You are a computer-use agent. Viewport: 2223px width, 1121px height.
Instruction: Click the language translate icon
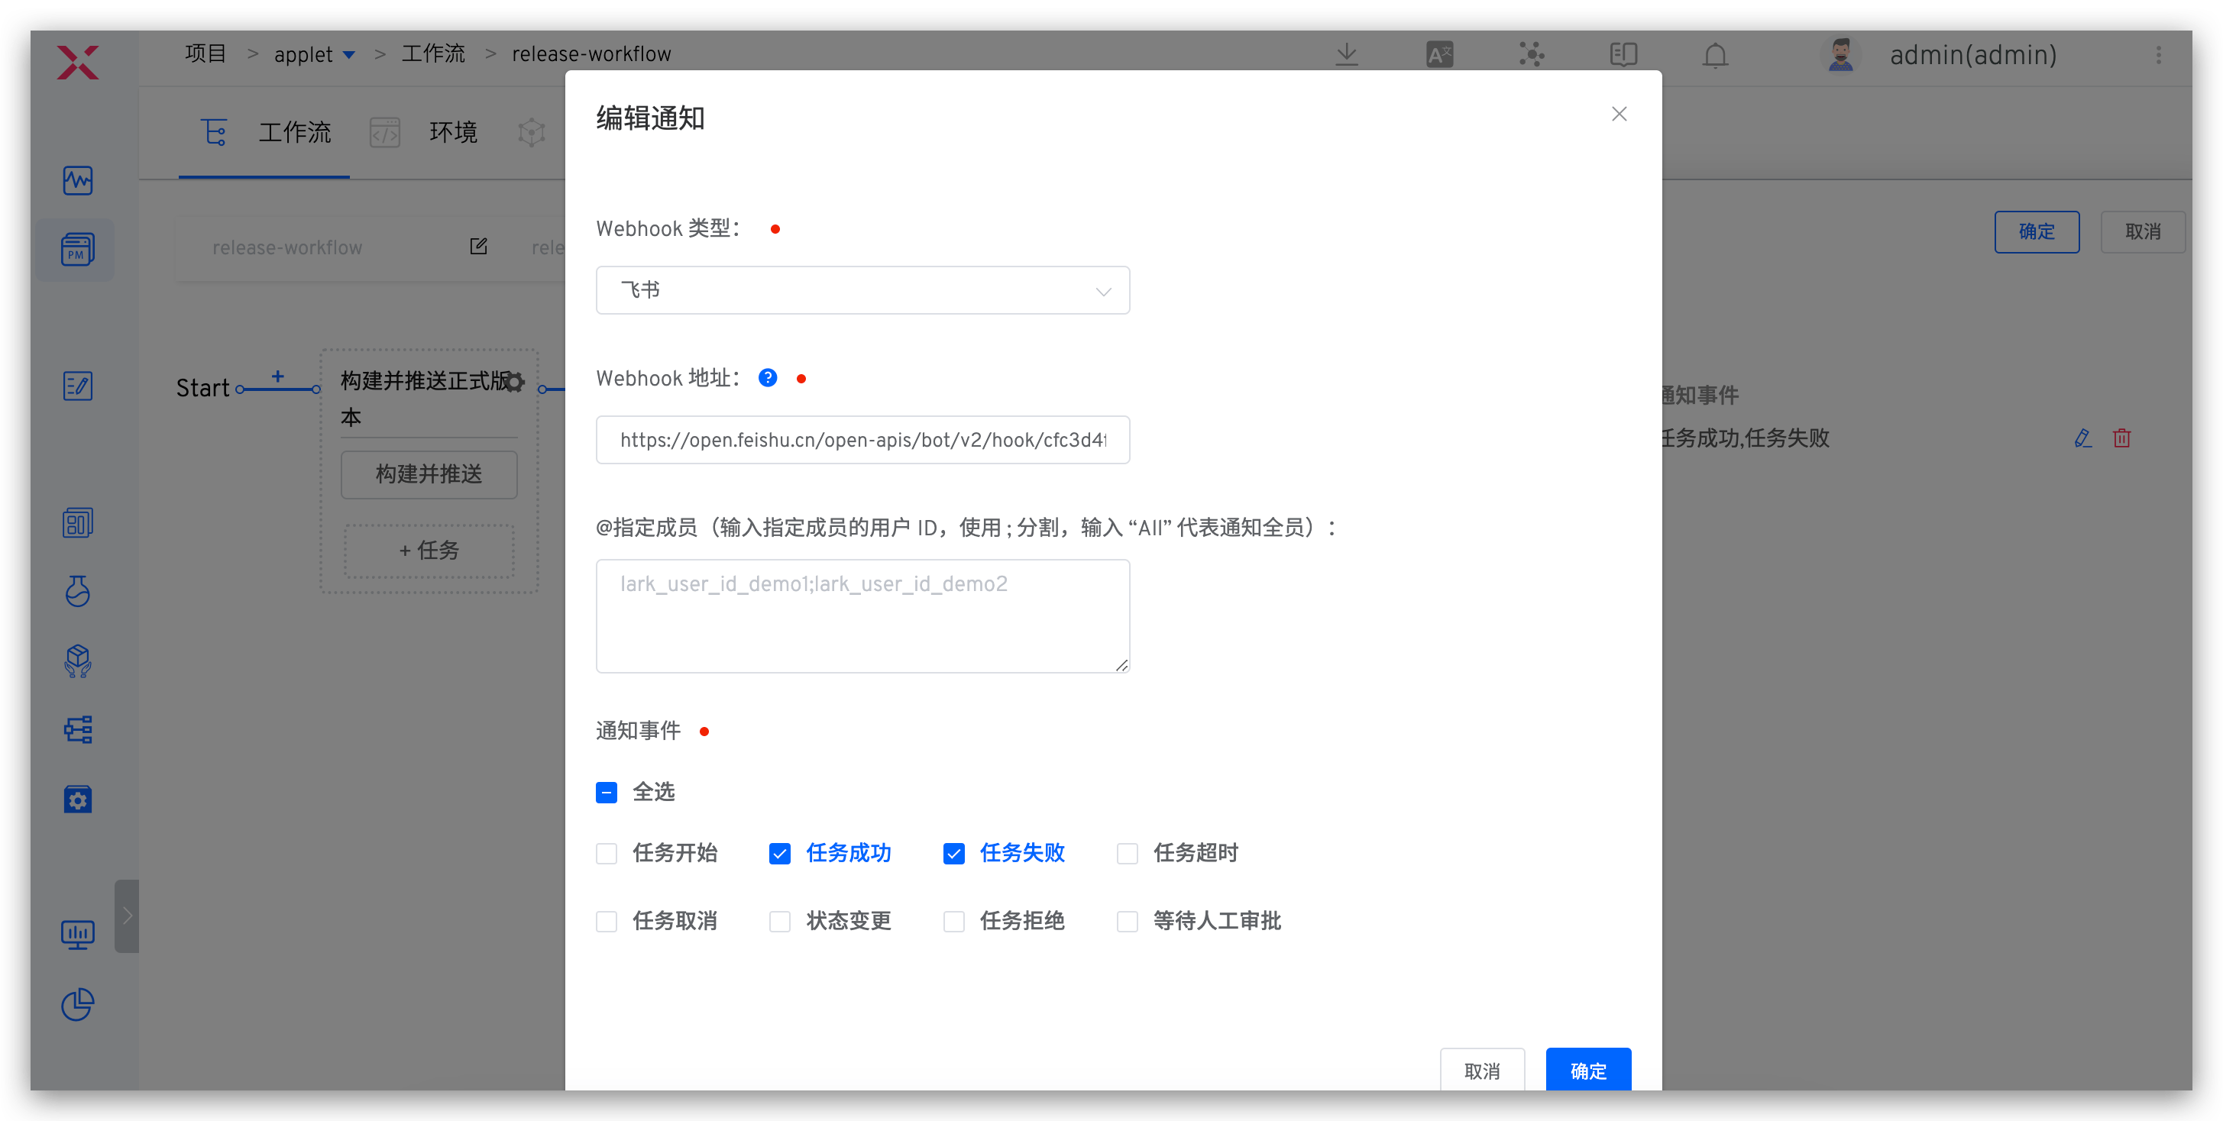tap(1439, 55)
